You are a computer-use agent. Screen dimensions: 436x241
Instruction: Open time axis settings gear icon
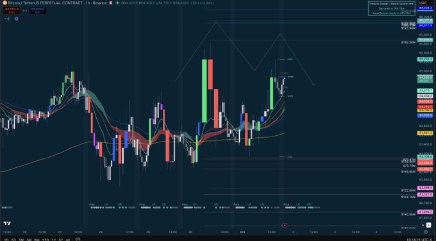pyautogui.click(x=426, y=232)
